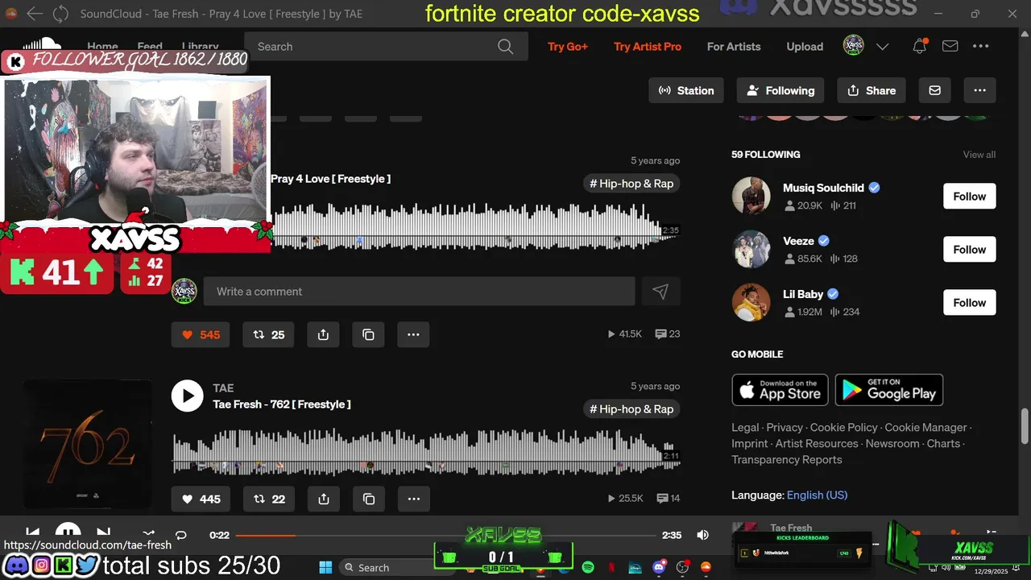1031x580 pixels.
Task: Open the top navigation more menu
Action: coord(980,47)
